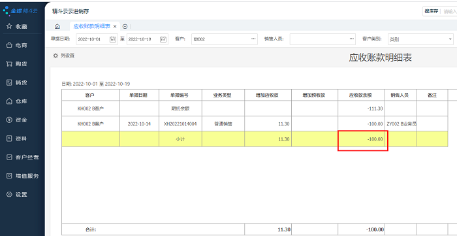Click the 客户 column header
The image size is (457, 236).
coord(91,95)
